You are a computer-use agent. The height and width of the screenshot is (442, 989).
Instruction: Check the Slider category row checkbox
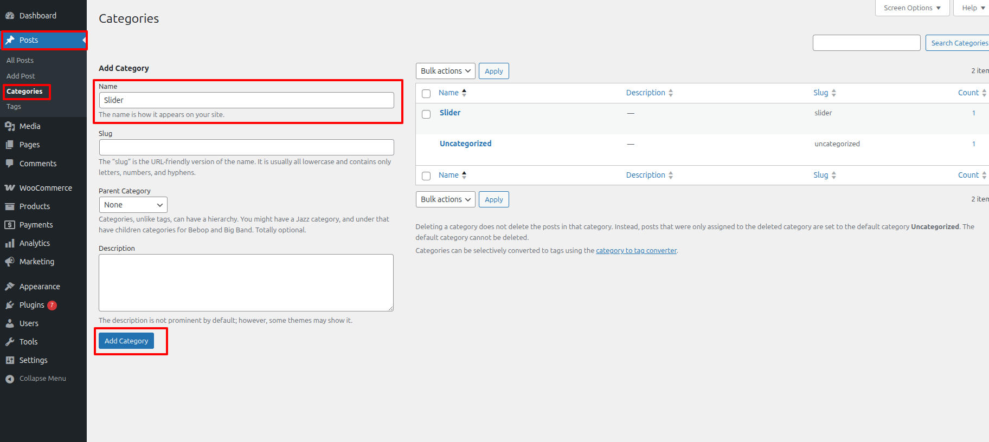click(426, 114)
